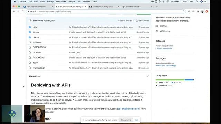Stop sharing the screen to crowdcast
This screenshot has width=221, height=124.
126,120
